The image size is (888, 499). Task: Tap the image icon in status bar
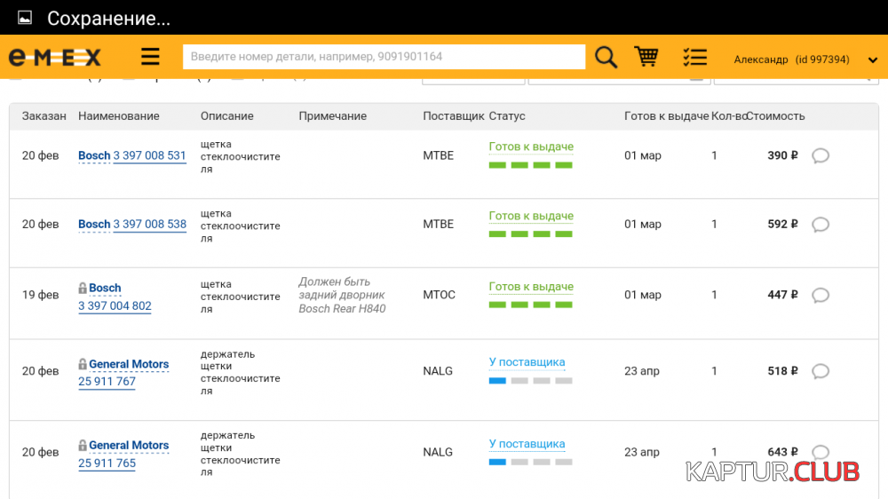pyautogui.click(x=25, y=18)
